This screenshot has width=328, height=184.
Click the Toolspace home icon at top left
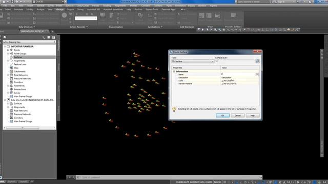coord(5,37)
